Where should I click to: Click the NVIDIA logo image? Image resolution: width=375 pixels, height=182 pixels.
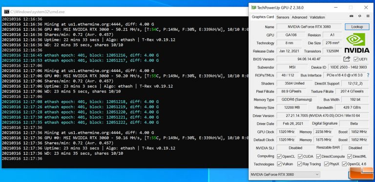pyautogui.click(x=357, y=43)
